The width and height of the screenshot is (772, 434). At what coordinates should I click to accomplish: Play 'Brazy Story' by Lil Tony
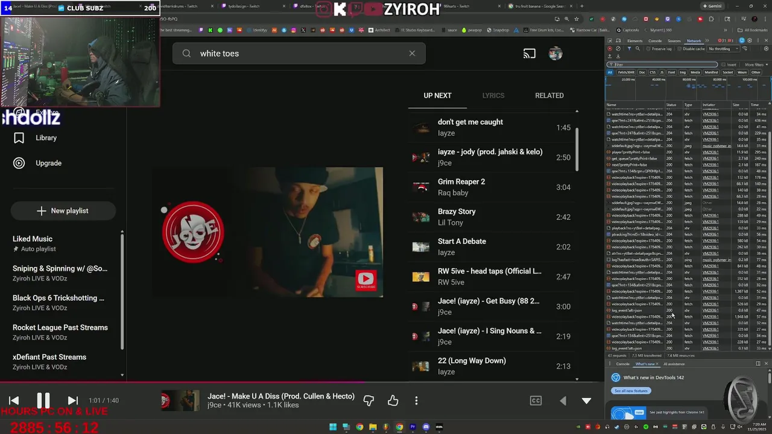click(492, 217)
